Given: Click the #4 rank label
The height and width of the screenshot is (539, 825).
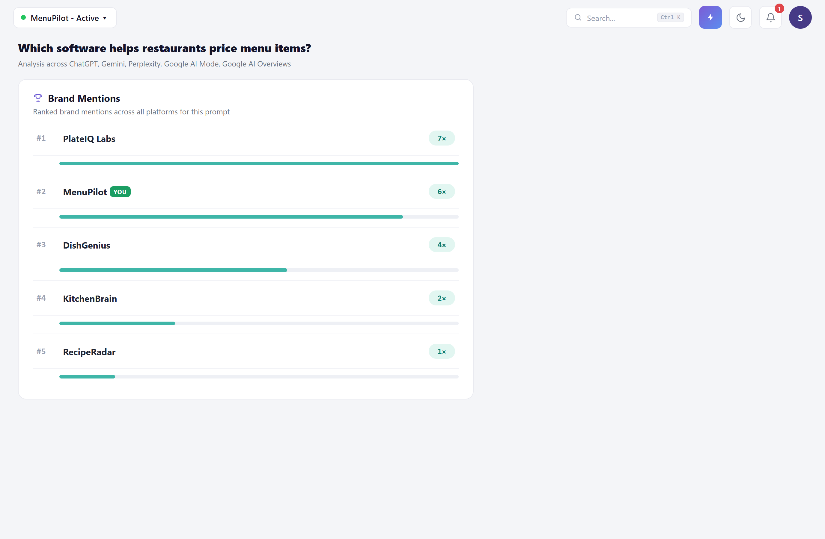Looking at the screenshot, I should tap(41, 298).
